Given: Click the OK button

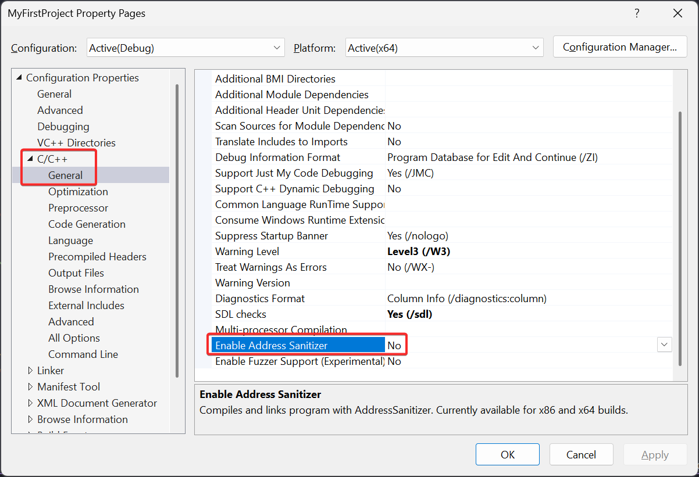Looking at the screenshot, I should point(508,455).
